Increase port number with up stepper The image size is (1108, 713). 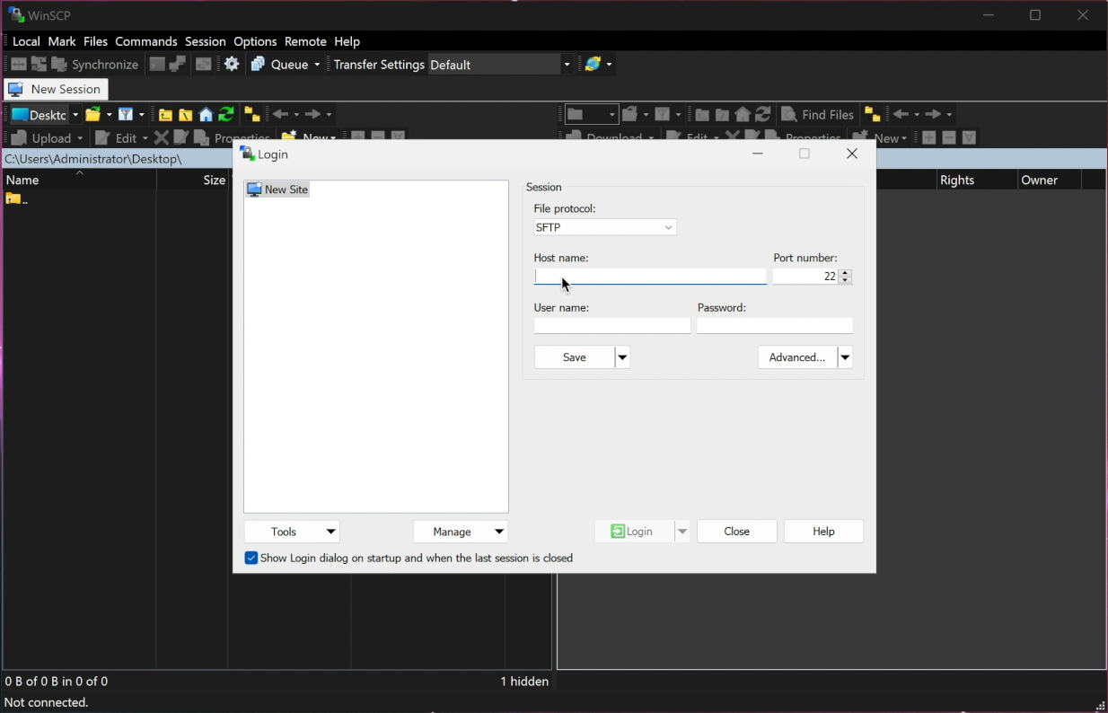click(845, 273)
